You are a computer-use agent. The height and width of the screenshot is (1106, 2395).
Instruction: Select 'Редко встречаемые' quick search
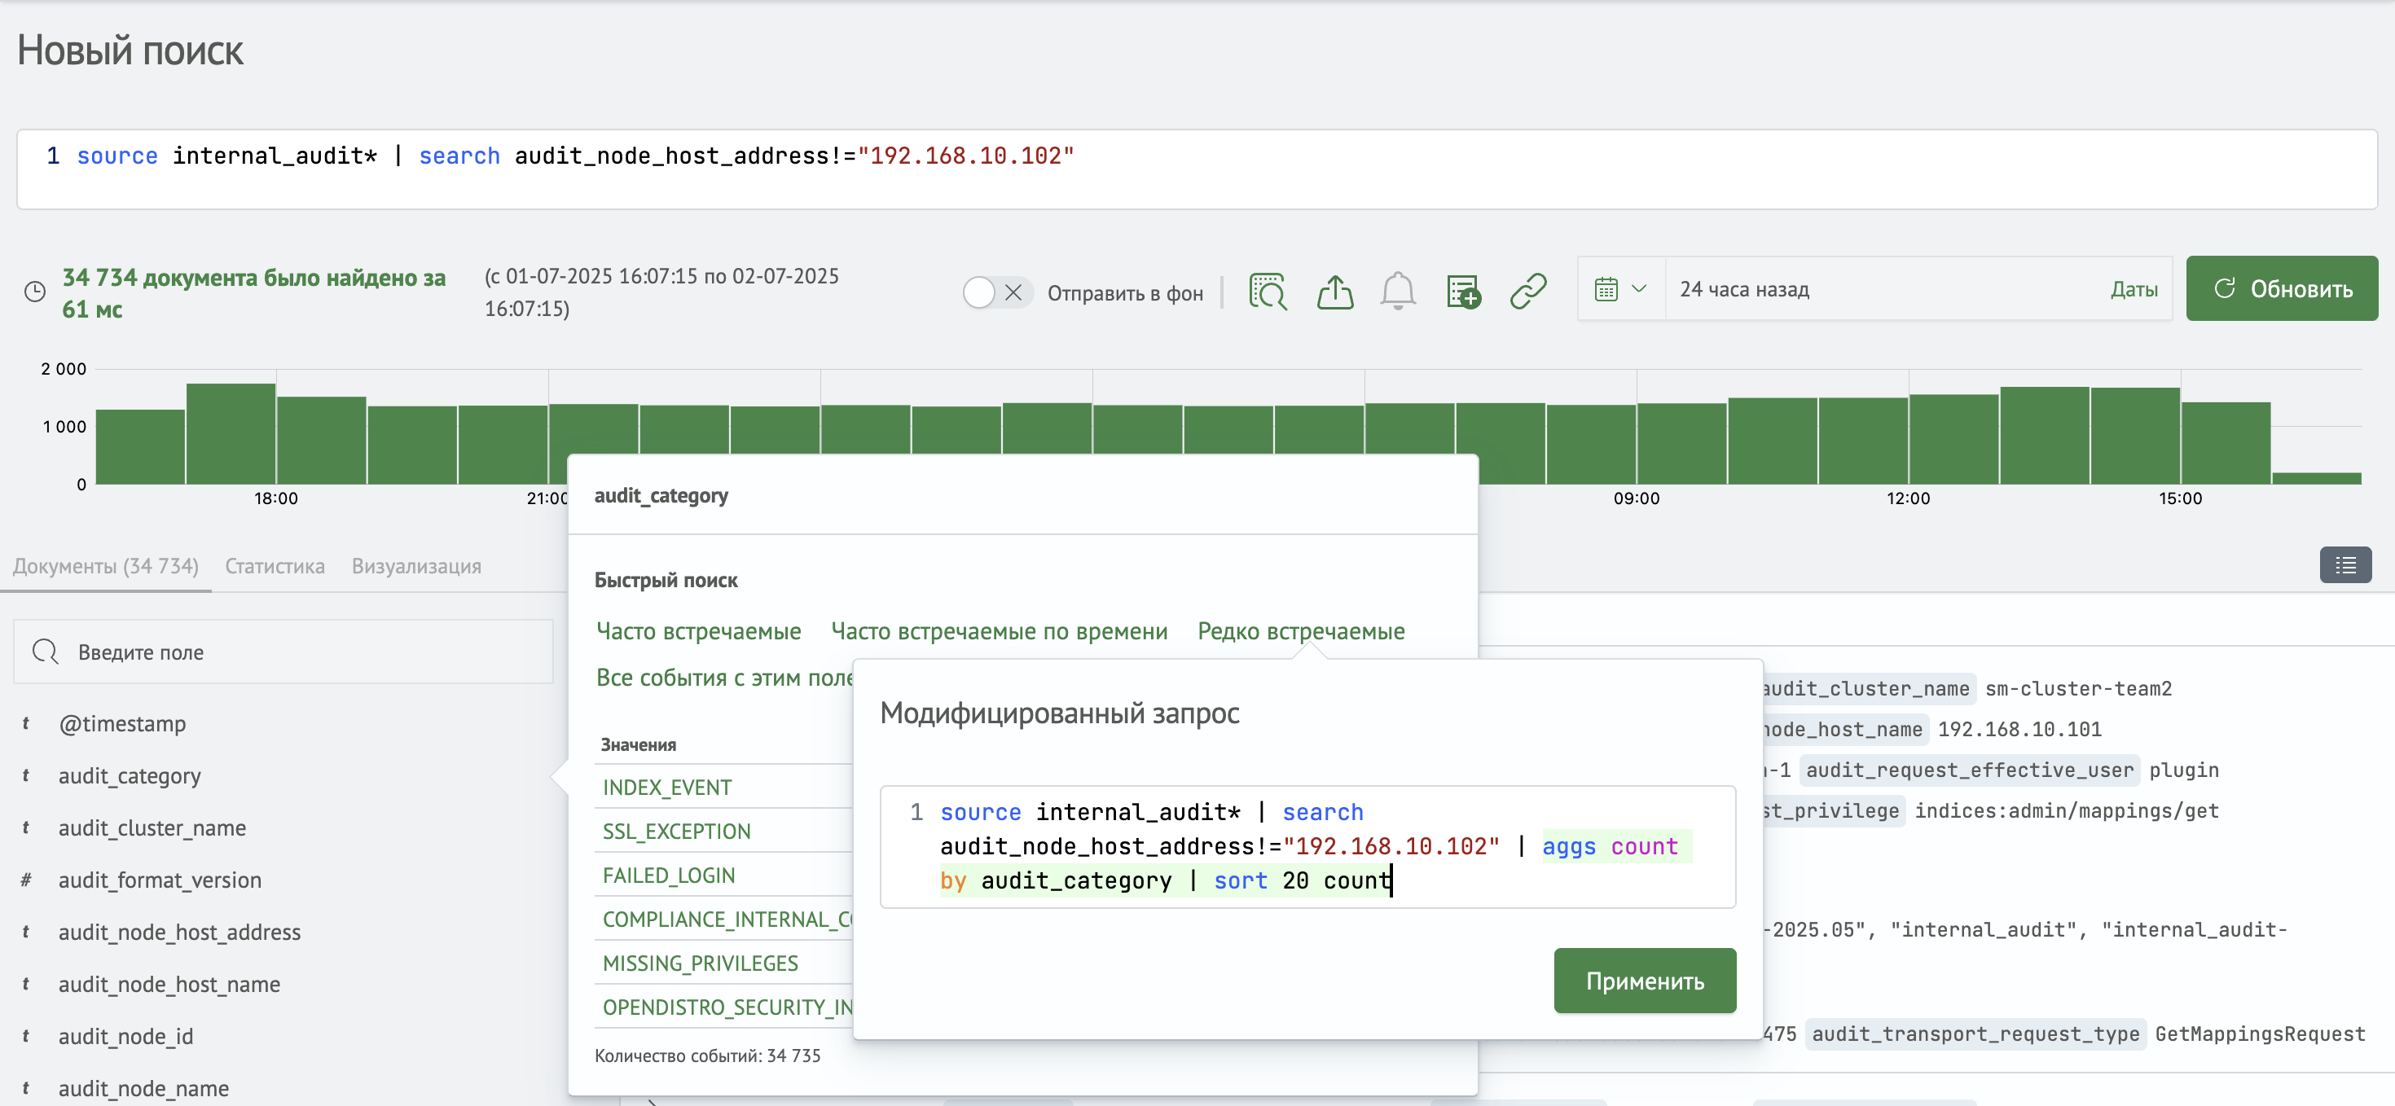click(1301, 631)
